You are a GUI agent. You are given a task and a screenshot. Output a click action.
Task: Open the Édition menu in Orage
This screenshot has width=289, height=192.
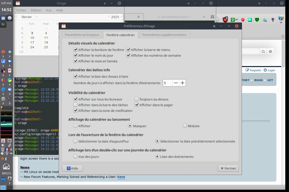36,10
